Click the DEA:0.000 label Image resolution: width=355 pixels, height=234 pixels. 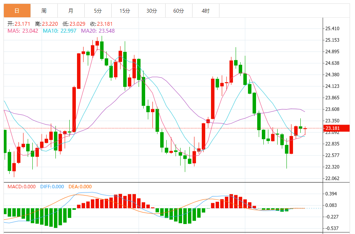tap(80, 187)
